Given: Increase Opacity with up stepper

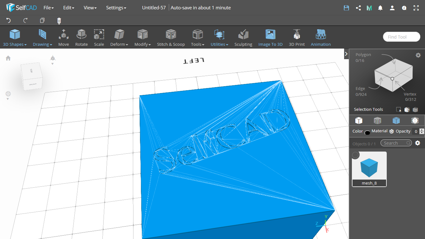Looking at the screenshot, I should [422, 130].
